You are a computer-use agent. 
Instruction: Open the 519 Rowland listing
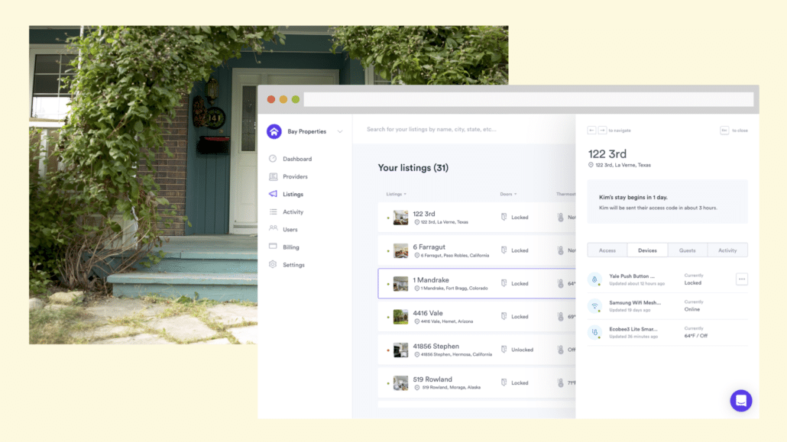[x=477, y=382]
